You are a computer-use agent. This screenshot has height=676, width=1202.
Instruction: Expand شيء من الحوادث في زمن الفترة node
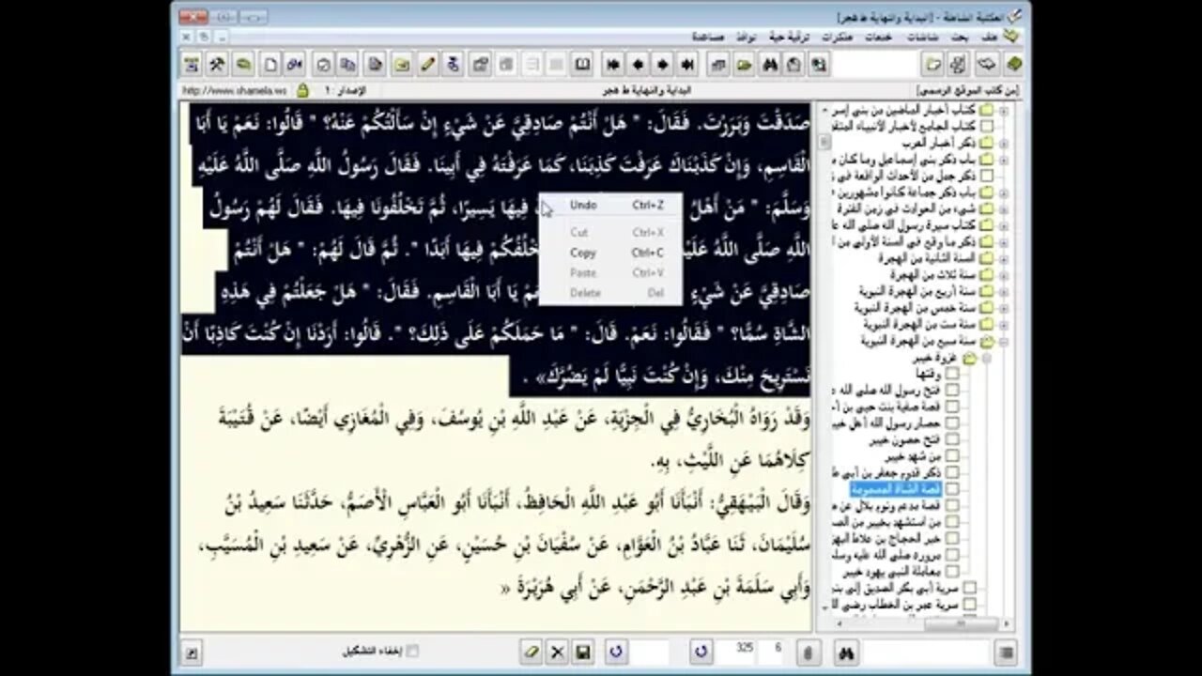[1003, 208]
